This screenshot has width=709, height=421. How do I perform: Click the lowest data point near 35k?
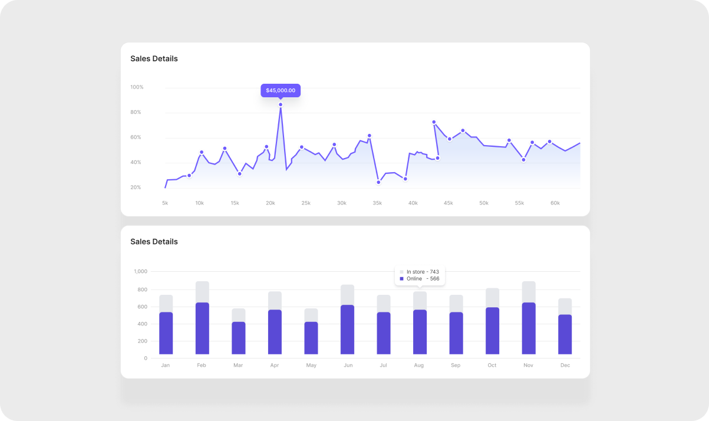[378, 182]
